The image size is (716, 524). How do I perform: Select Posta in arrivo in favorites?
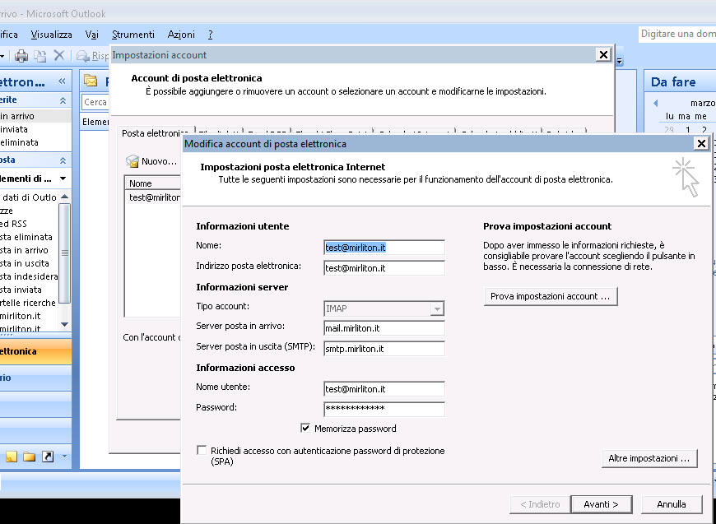pyautogui.click(x=35, y=116)
